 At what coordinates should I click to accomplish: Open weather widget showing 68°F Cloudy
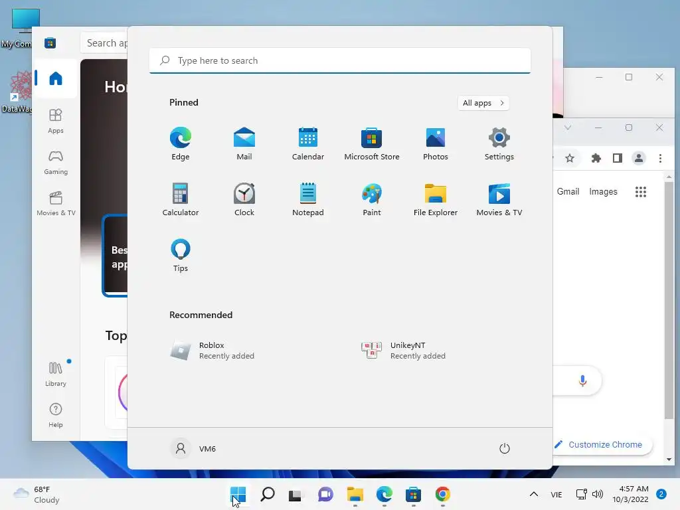[x=37, y=494]
